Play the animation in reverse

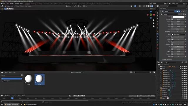(78, 96)
